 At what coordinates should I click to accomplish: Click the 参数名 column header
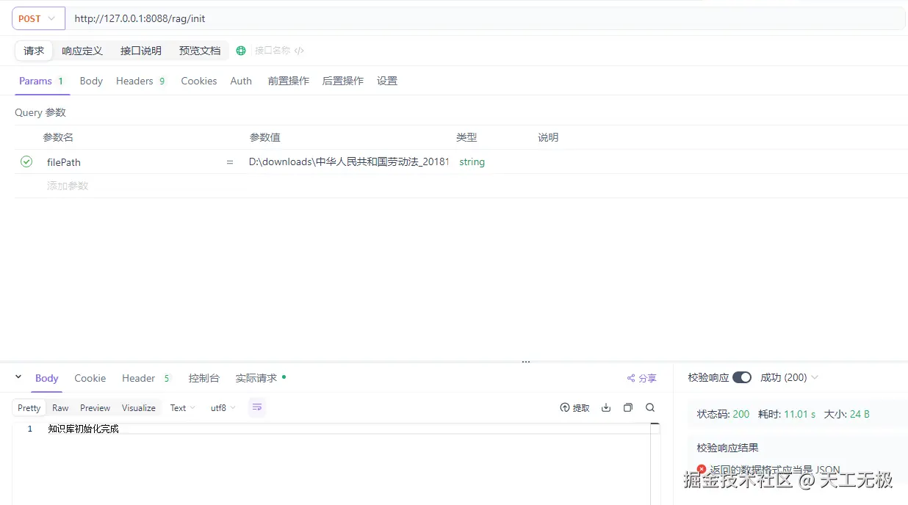58,137
